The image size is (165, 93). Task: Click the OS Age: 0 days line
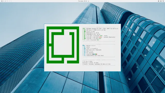(x=88, y=61)
